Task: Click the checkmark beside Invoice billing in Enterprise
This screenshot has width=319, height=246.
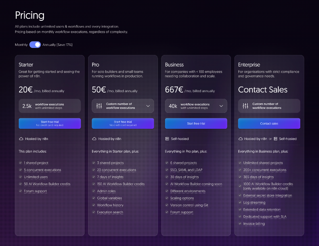Action: (240, 223)
